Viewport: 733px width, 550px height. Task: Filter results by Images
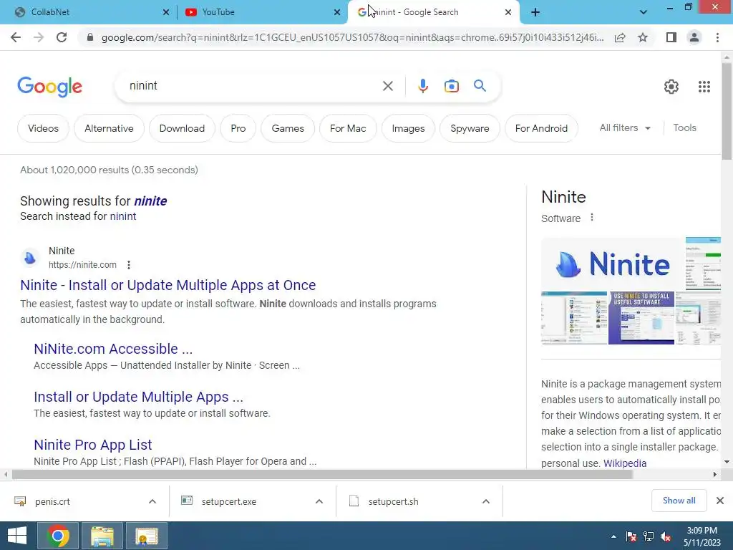[x=408, y=128]
